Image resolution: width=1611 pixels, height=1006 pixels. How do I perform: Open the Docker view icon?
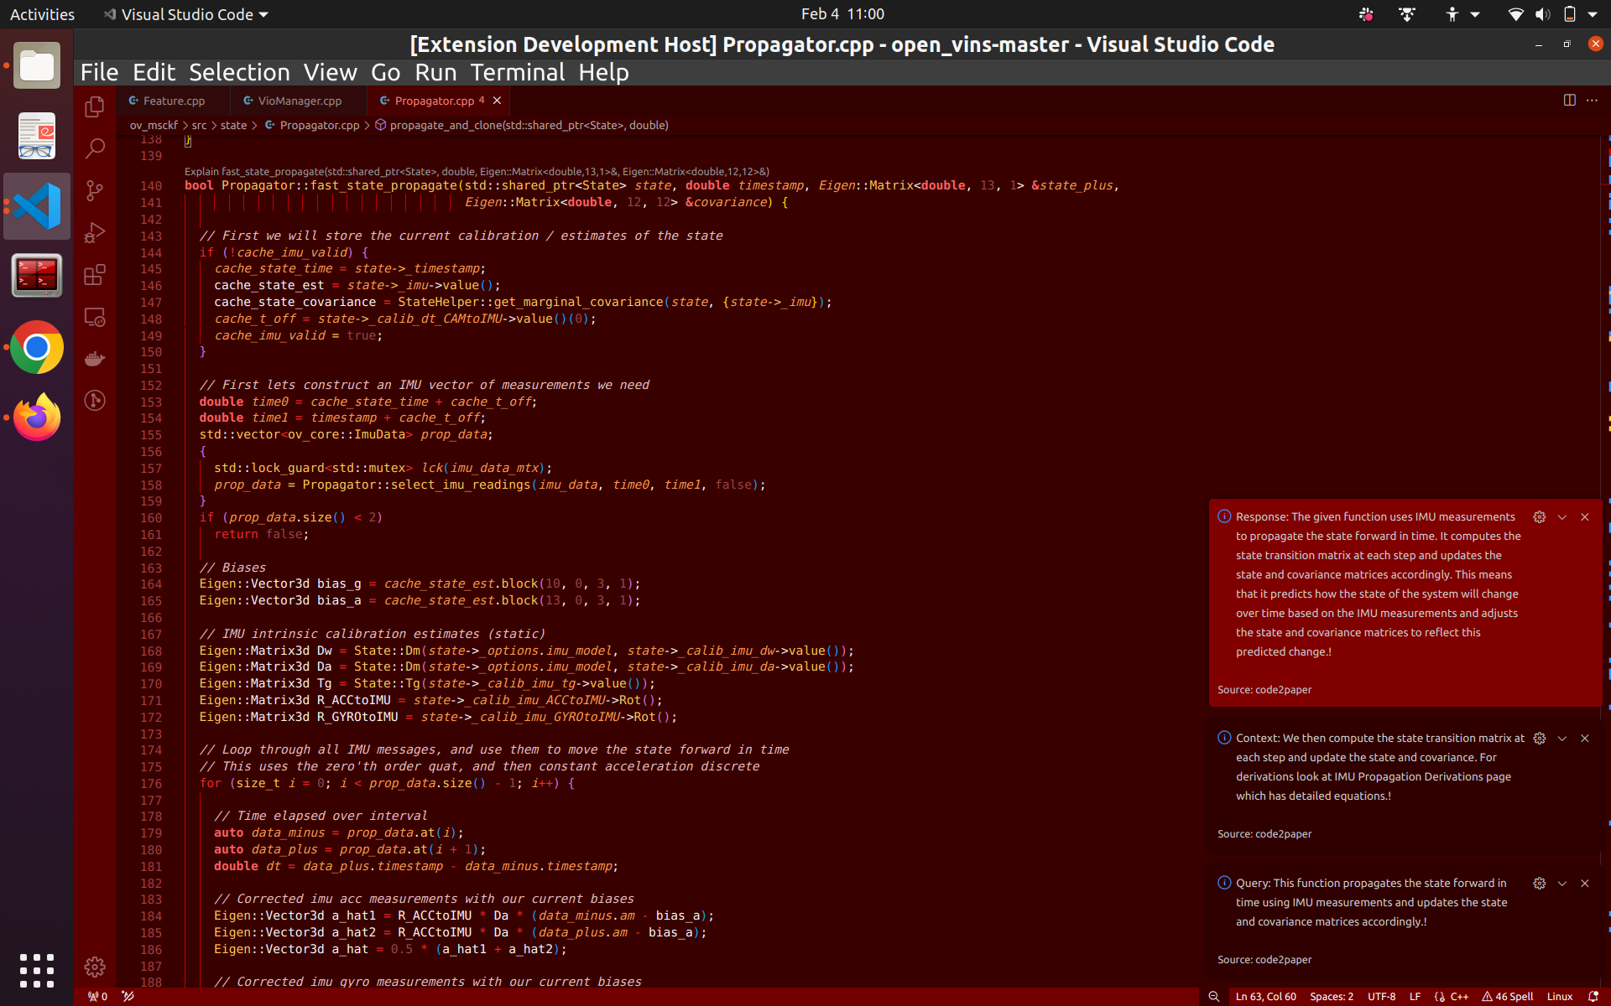pyautogui.click(x=95, y=359)
